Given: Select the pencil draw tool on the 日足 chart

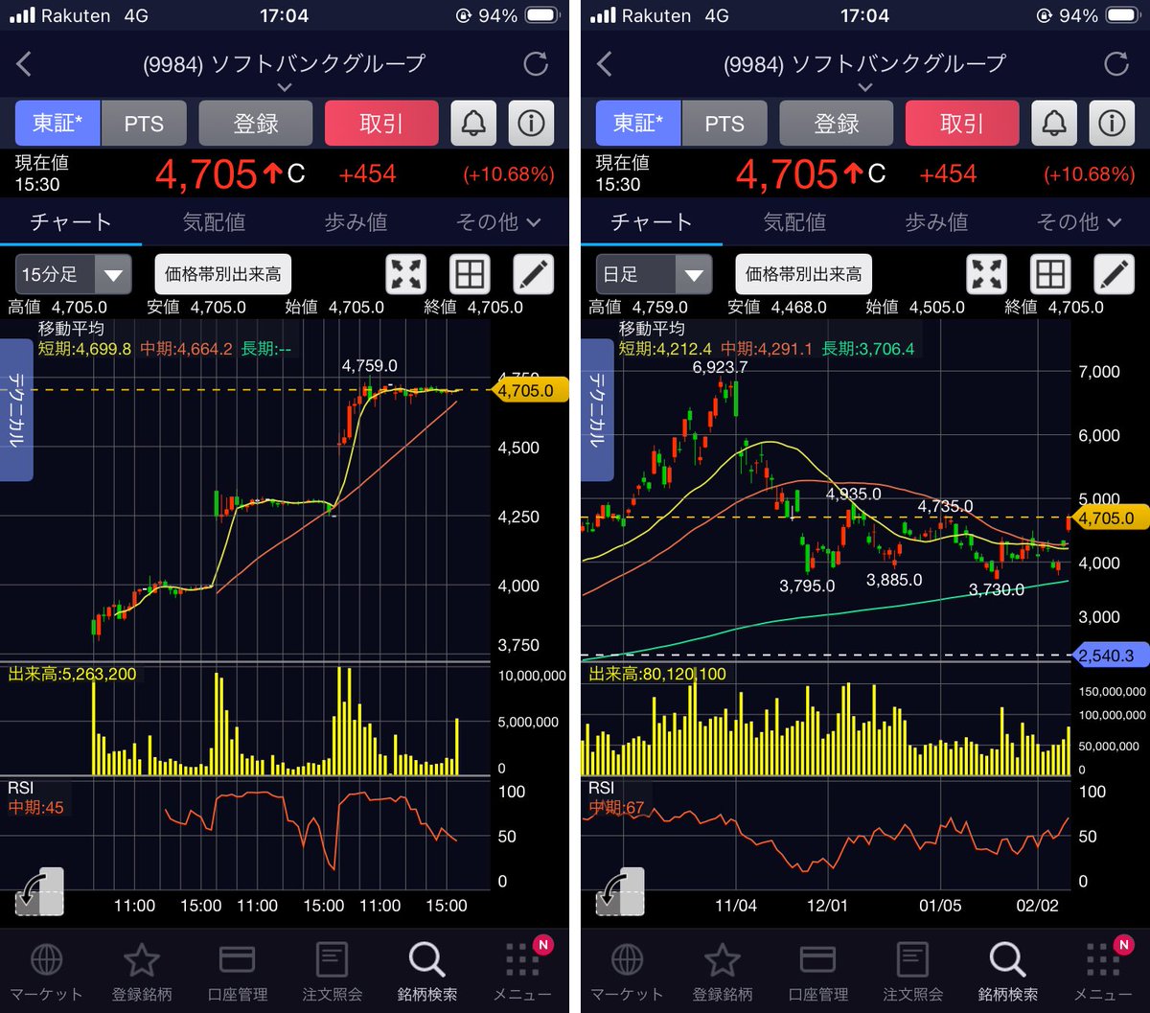Looking at the screenshot, I should coord(1115,274).
